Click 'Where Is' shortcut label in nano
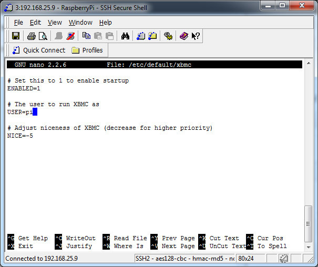The height and width of the screenshot is (267, 318). click(x=129, y=246)
